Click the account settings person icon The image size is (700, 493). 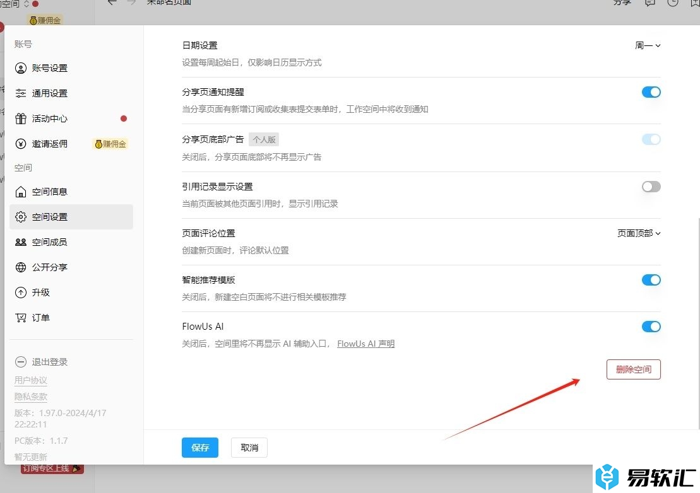tap(21, 68)
